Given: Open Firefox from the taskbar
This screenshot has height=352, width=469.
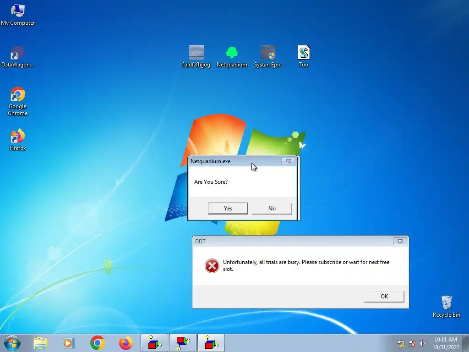Looking at the screenshot, I should click(x=125, y=343).
